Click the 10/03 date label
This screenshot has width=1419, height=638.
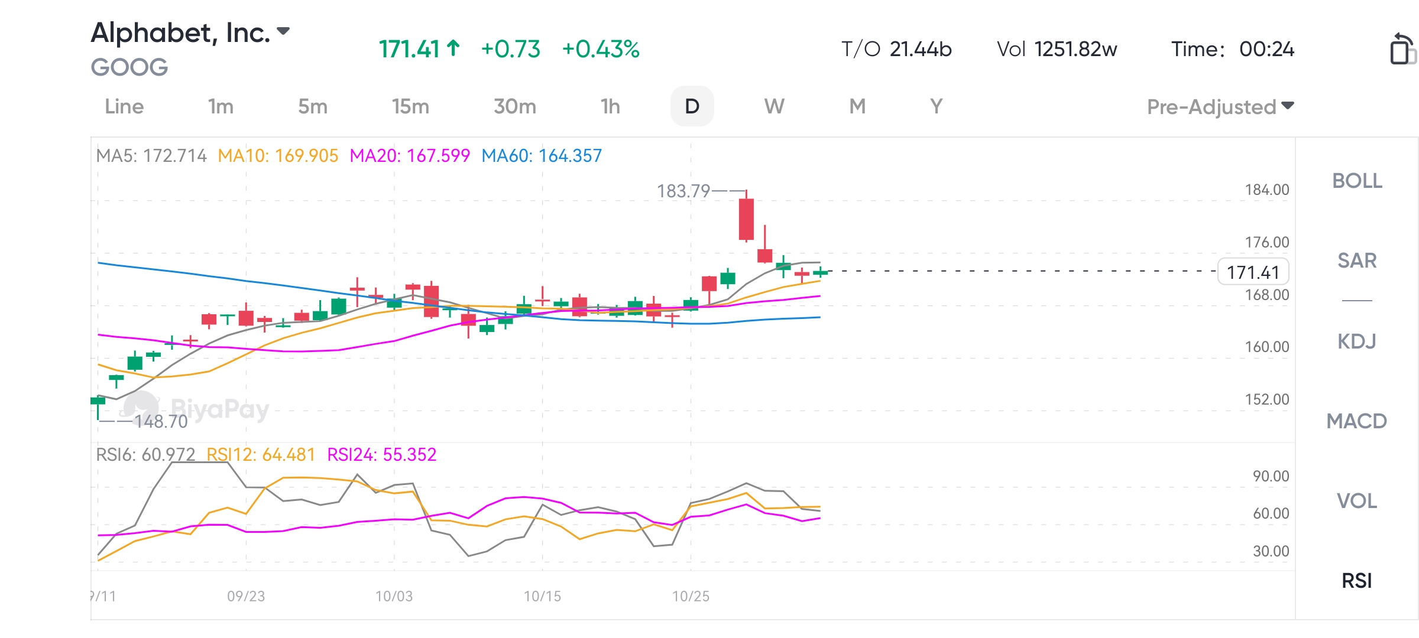[x=394, y=596]
